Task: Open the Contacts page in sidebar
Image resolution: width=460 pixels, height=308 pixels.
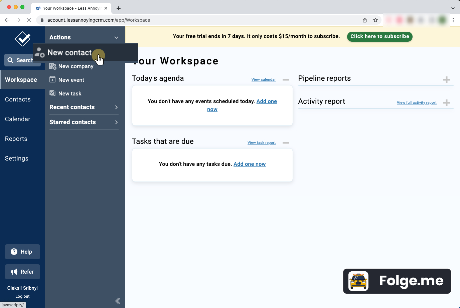Action: tap(18, 99)
